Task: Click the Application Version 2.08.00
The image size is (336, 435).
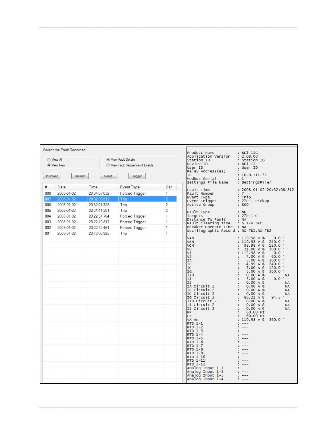Action: (x=250, y=157)
